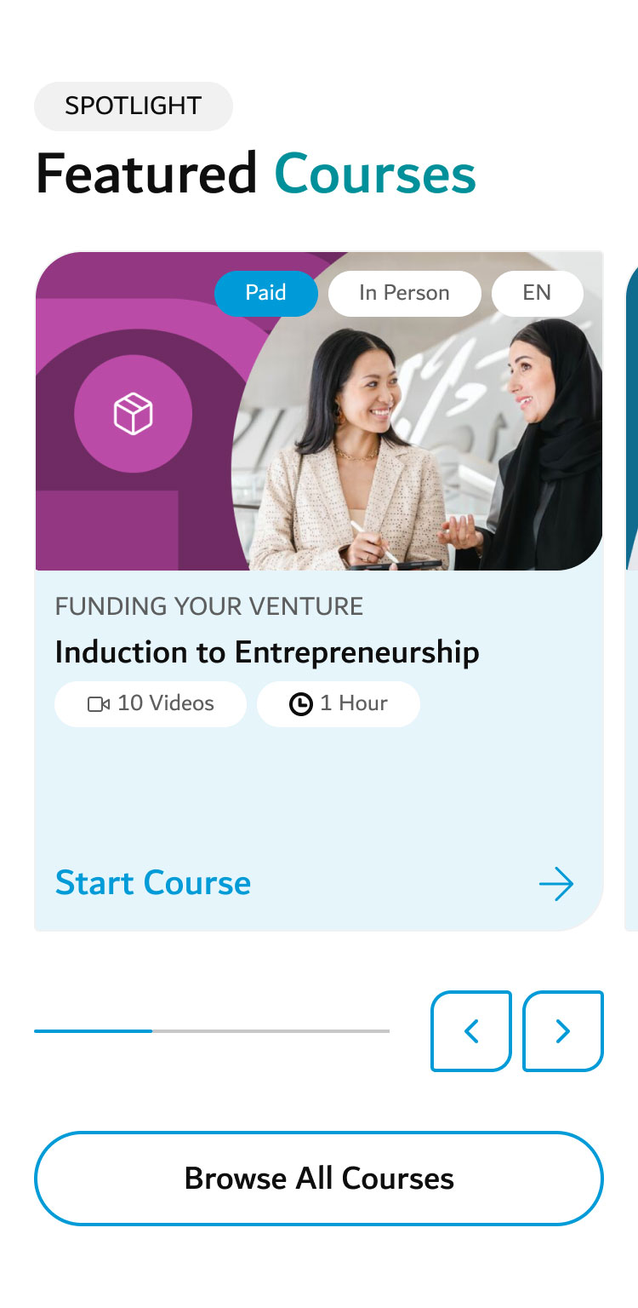
Task: Click the gray unfilled part of the carousel progress track
Action: [271, 1031]
